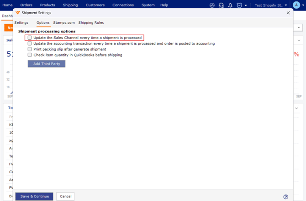Click the Add Third Party button

click(47, 64)
